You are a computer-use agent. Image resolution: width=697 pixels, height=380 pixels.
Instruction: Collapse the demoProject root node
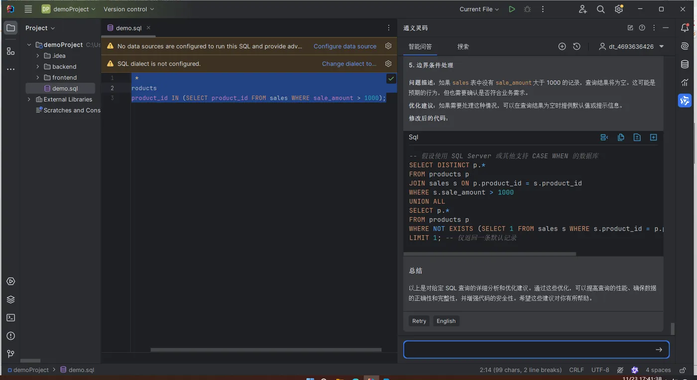pyautogui.click(x=29, y=45)
